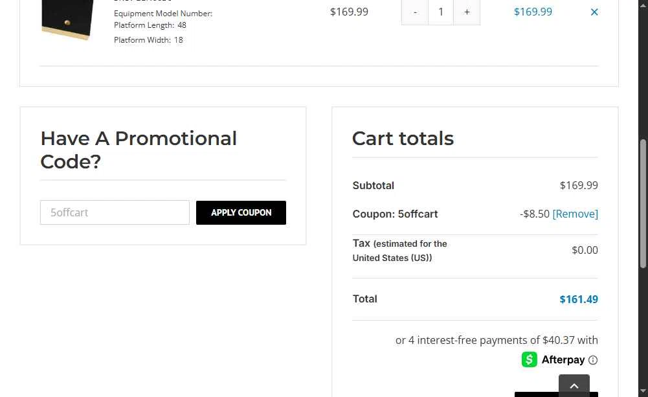Click the Apply Coupon button
The image size is (648, 397).
(241, 212)
